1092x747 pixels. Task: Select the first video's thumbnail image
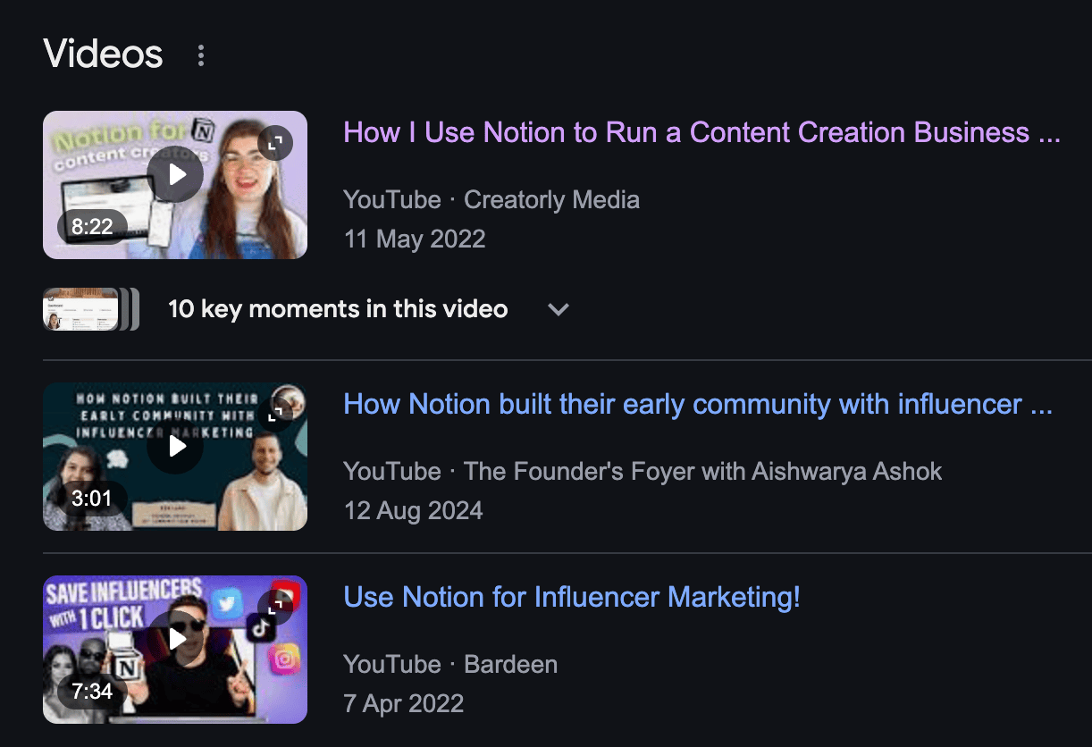click(x=174, y=184)
